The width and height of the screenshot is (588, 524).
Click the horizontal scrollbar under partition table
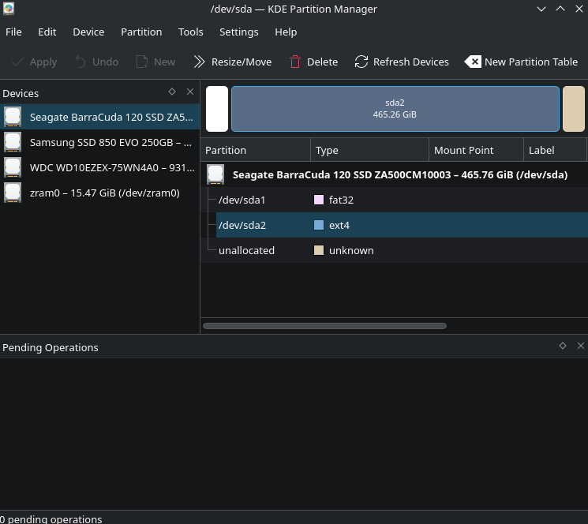point(324,326)
